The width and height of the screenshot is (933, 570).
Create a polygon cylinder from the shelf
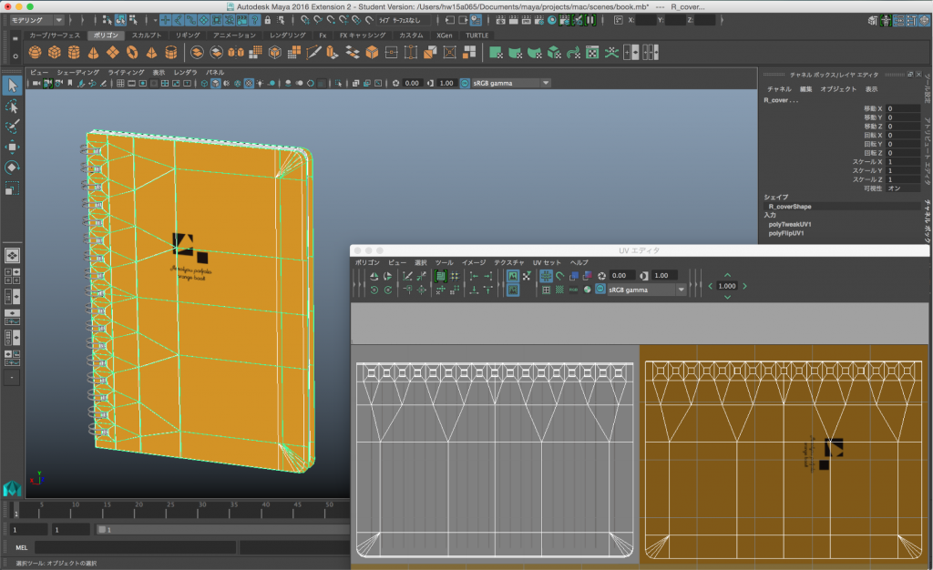[74, 52]
